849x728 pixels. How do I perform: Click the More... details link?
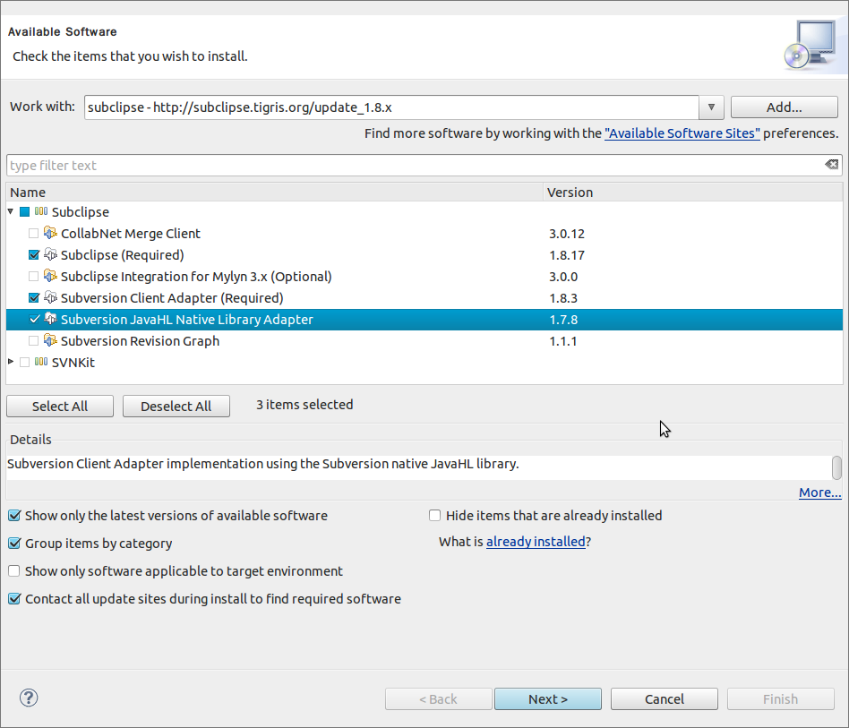point(819,492)
